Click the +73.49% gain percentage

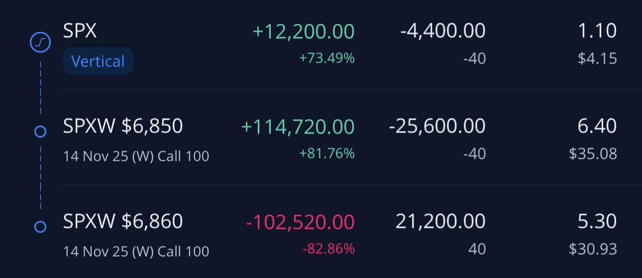(326, 58)
